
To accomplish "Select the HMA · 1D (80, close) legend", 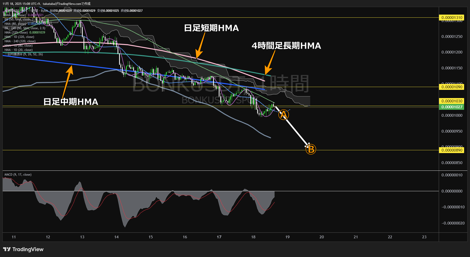I will [18, 46].
